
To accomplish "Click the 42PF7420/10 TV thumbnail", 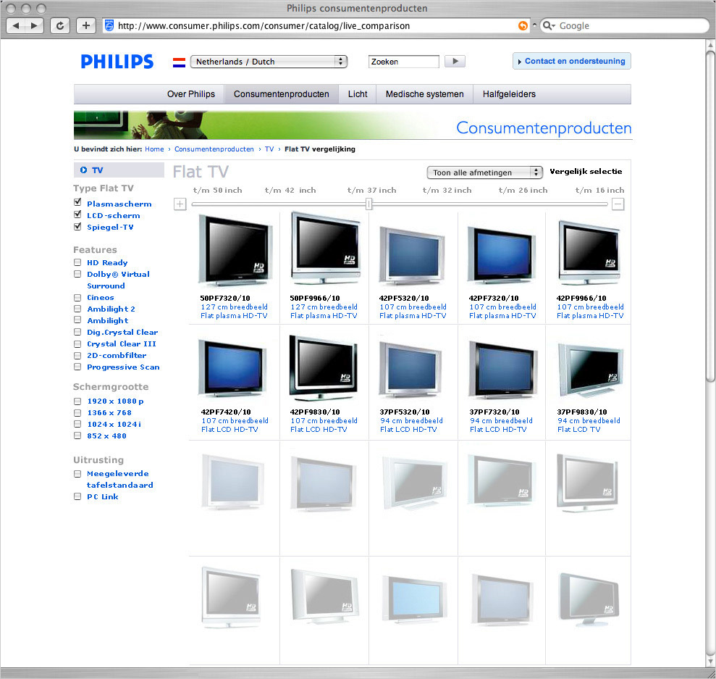I will (x=233, y=368).
